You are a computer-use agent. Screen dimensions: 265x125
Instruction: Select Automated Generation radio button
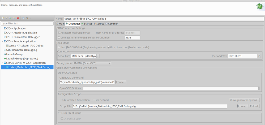click(x=62, y=100)
